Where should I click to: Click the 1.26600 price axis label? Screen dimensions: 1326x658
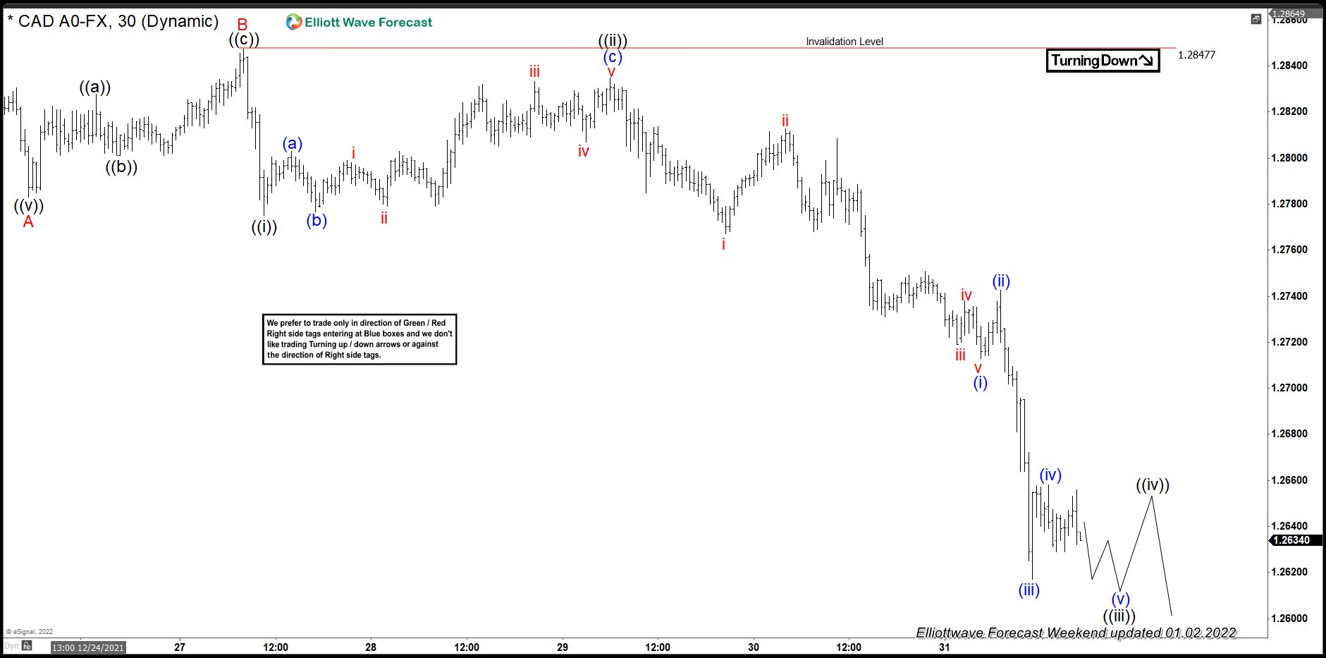click(1289, 480)
